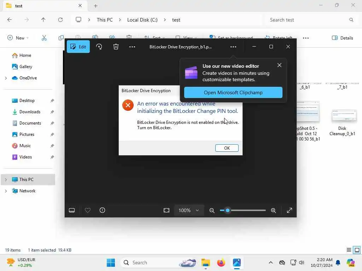Viewport: 362px width, 271px height.
Task: Open the Photos app taskbar icon
Action: tap(237, 263)
